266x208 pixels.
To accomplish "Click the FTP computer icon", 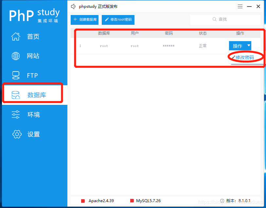I will (x=16, y=75).
